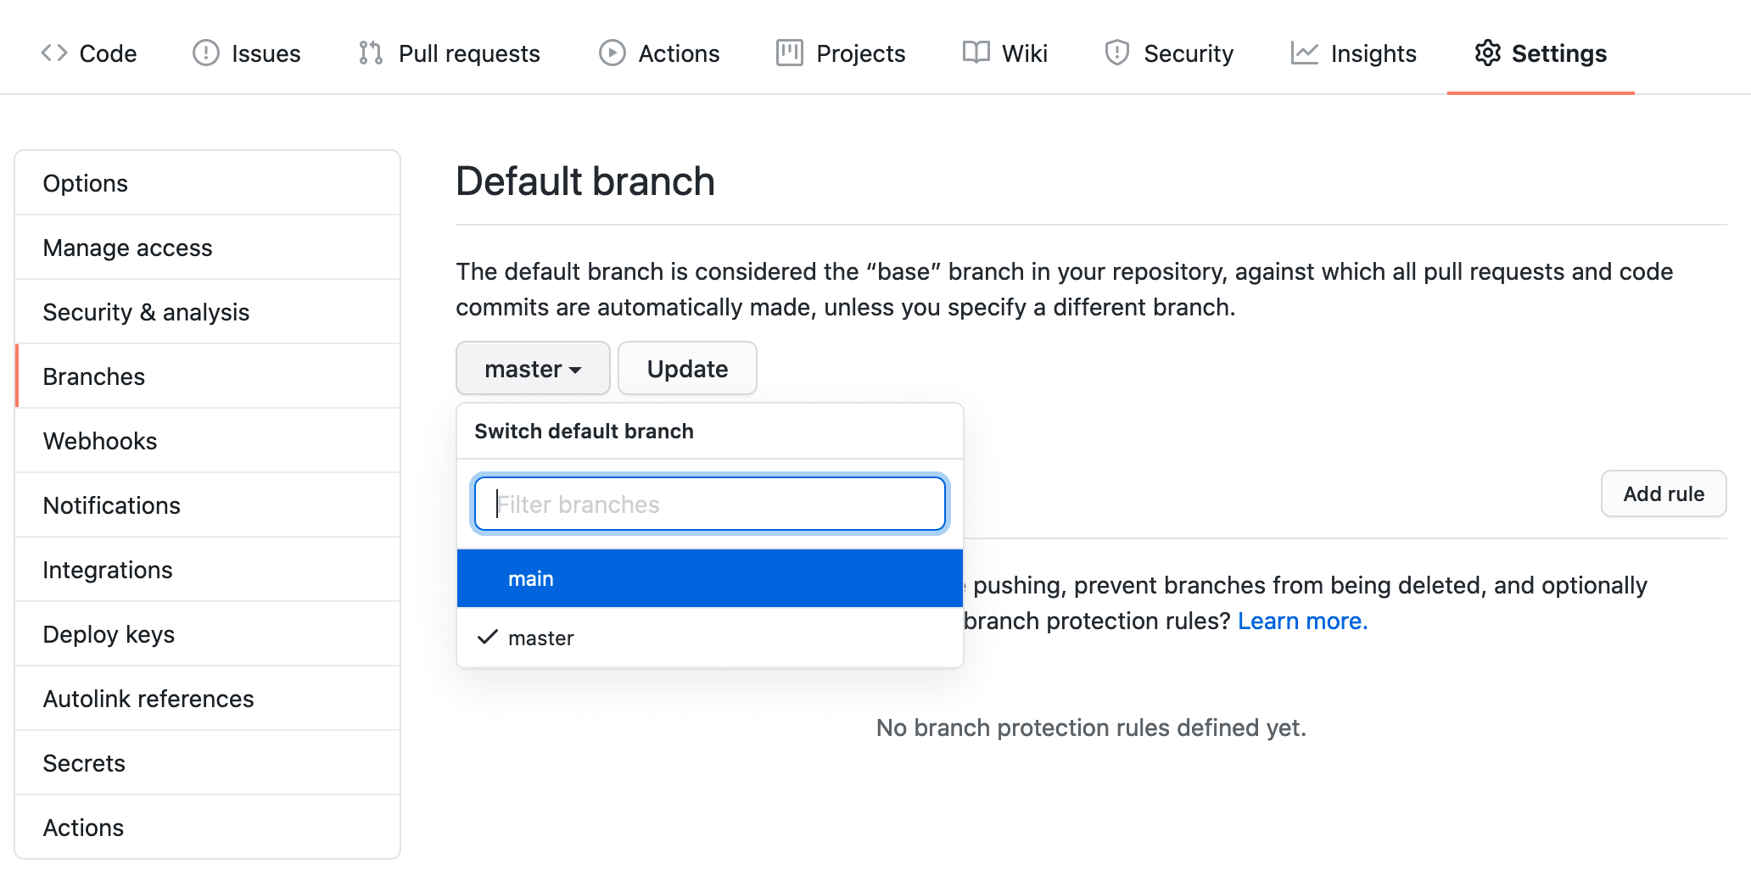Image resolution: width=1751 pixels, height=875 pixels.
Task: Open the Wiki book icon
Action: pyautogui.click(x=976, y=53)
